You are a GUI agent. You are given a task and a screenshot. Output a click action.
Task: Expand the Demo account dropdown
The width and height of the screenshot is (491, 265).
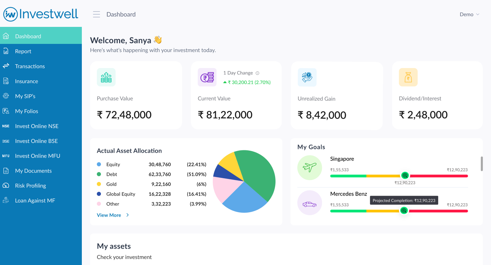tap(470, 14)
